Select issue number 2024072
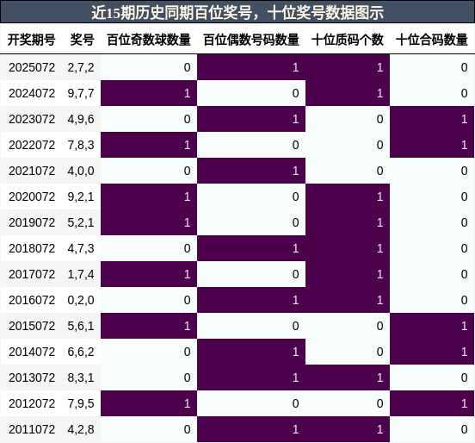The image size is (475, 443). tap(32, 93)
